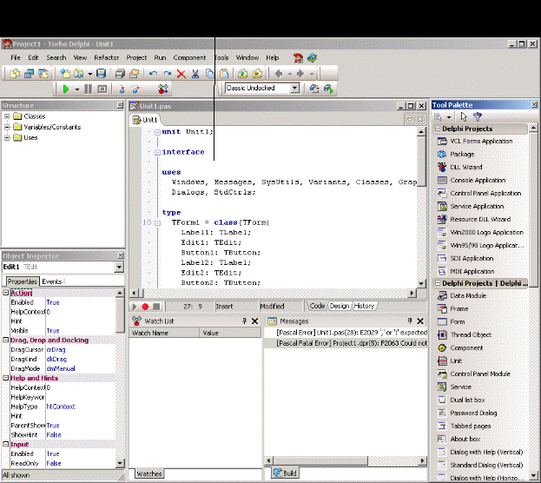Click the stop macro recording button
Image resolution: width=541 pixels, height=483 pixels.
156,307
